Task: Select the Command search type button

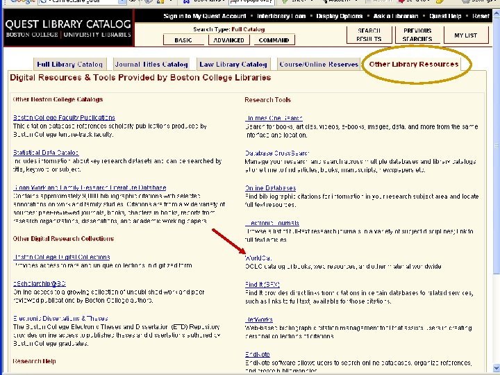Action: click(274, 40)
